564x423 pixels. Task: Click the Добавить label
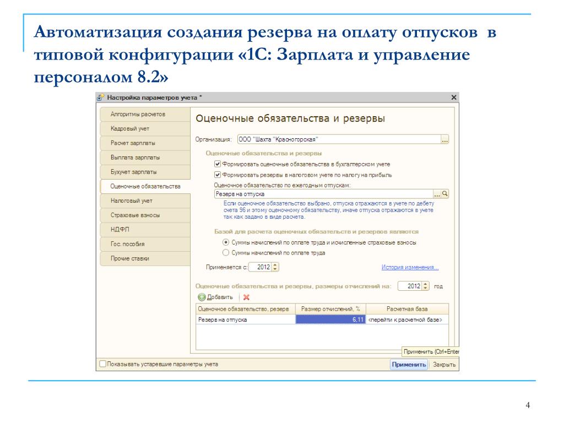pos(220,297)
